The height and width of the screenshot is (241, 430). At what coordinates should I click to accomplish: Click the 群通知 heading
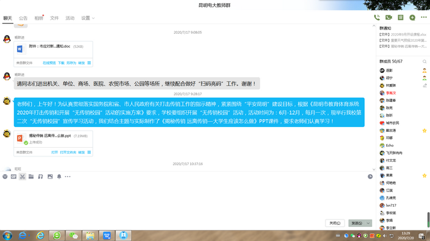click(x=385, y=28)
